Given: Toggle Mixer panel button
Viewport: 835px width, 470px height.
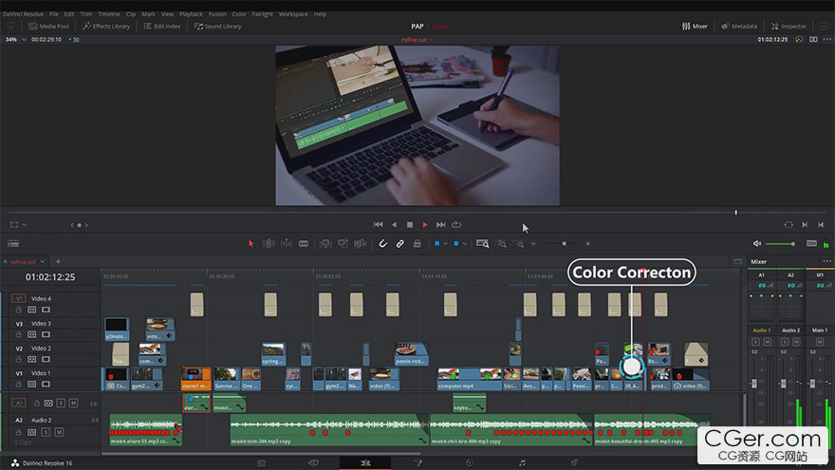Looking at the screenshot, I should point(695,27).
